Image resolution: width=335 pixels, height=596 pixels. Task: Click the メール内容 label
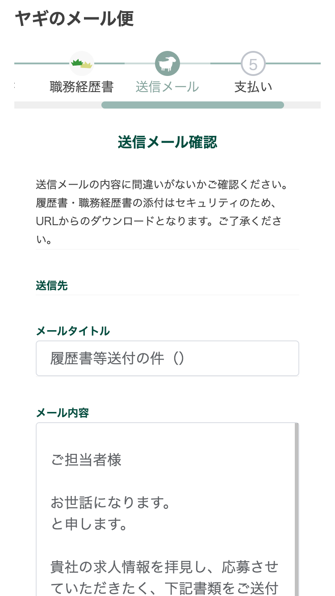[63, 413]
